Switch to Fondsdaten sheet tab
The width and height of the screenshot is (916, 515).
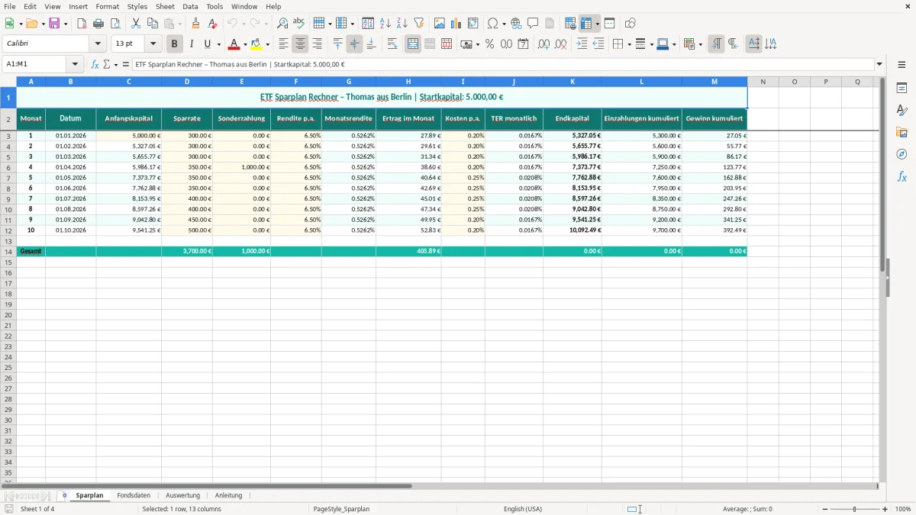tap(134, 495)
